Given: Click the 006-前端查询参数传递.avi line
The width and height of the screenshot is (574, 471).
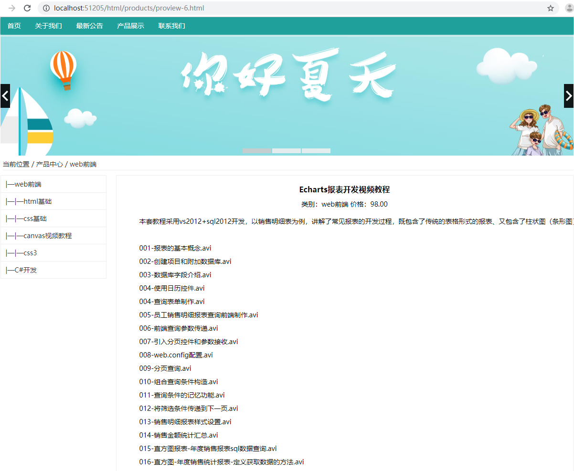Looking at the screenshot, I should tap(179, 328).
